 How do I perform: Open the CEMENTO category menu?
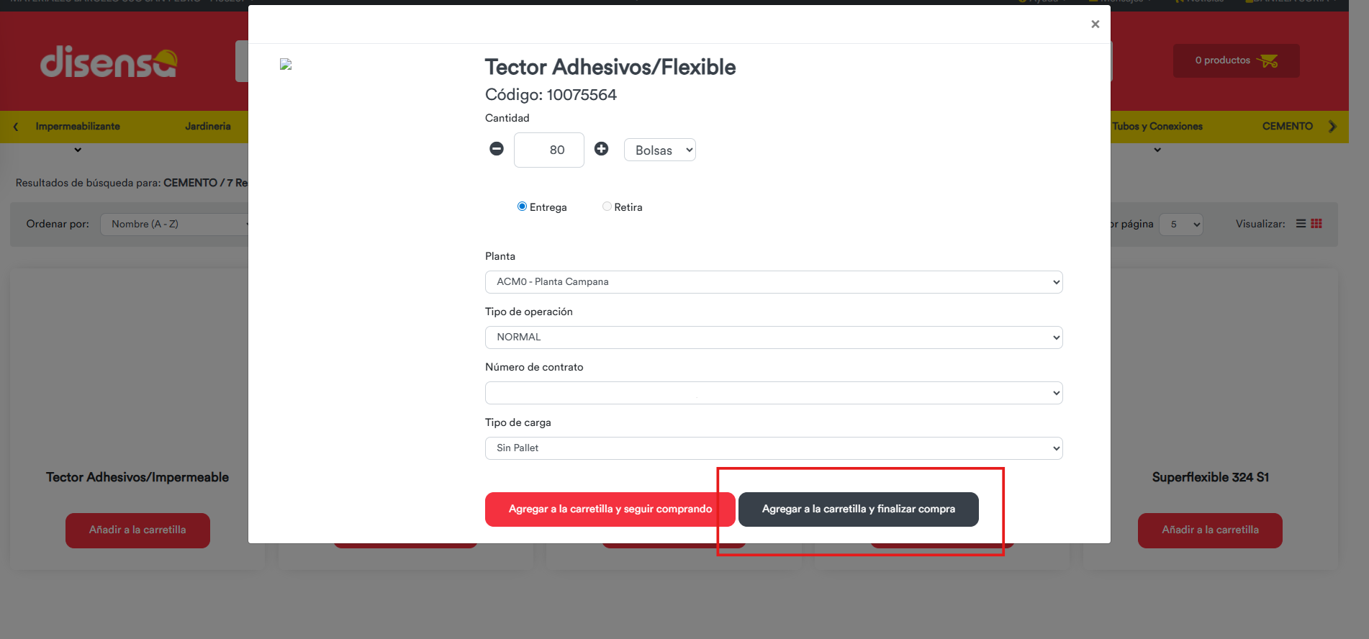pyautogui.click(x=1287, y=127)
